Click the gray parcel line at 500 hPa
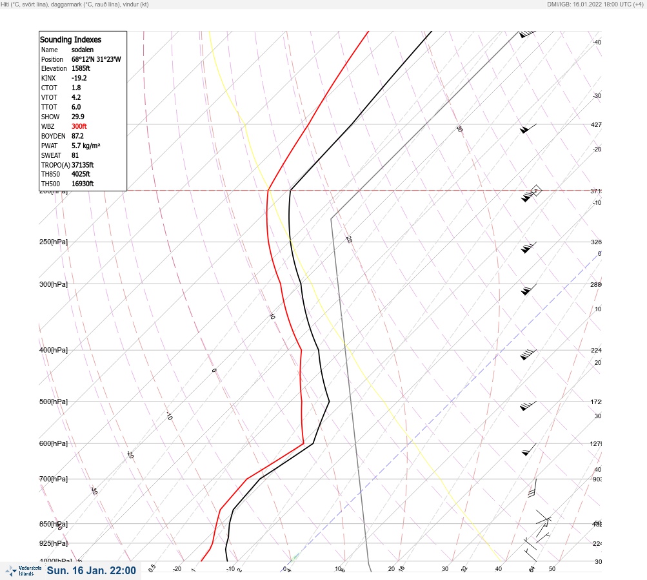This screenshot has width=647, height=580. (351, 401)
